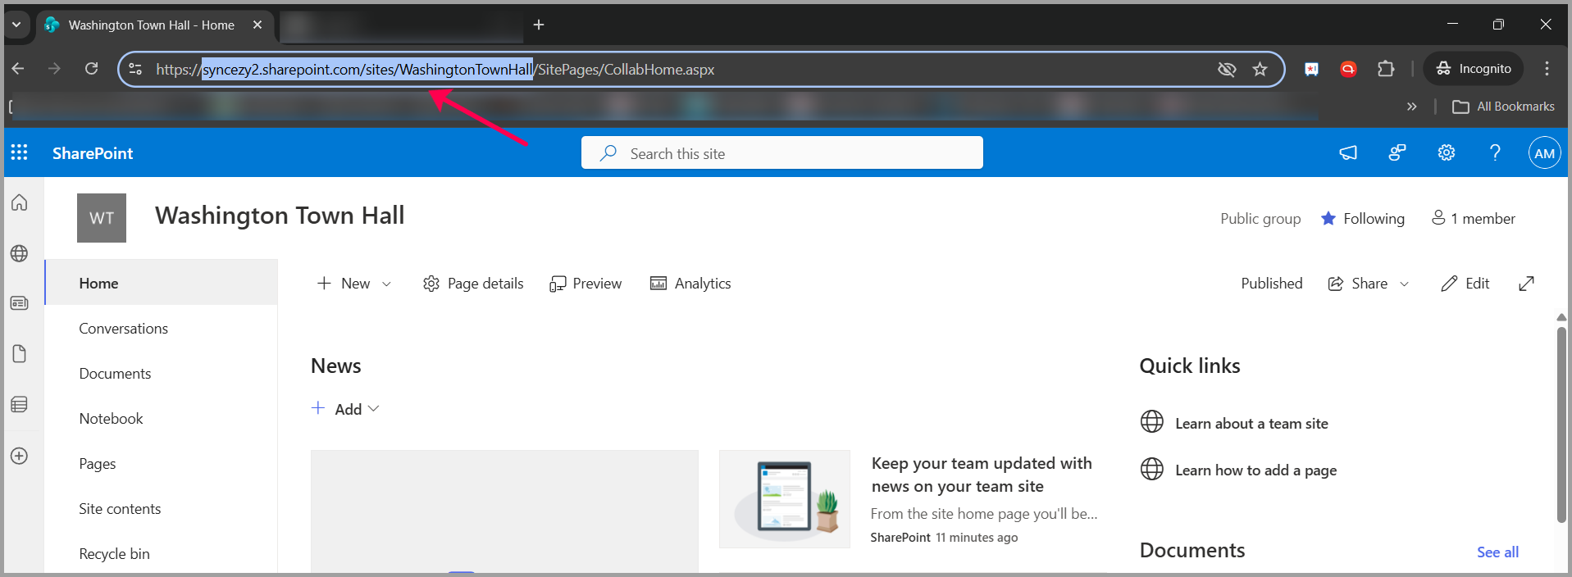Screen dimensions: 1572x577
Task: Close the Washington Town Hall tab
Action: point(257,25)
